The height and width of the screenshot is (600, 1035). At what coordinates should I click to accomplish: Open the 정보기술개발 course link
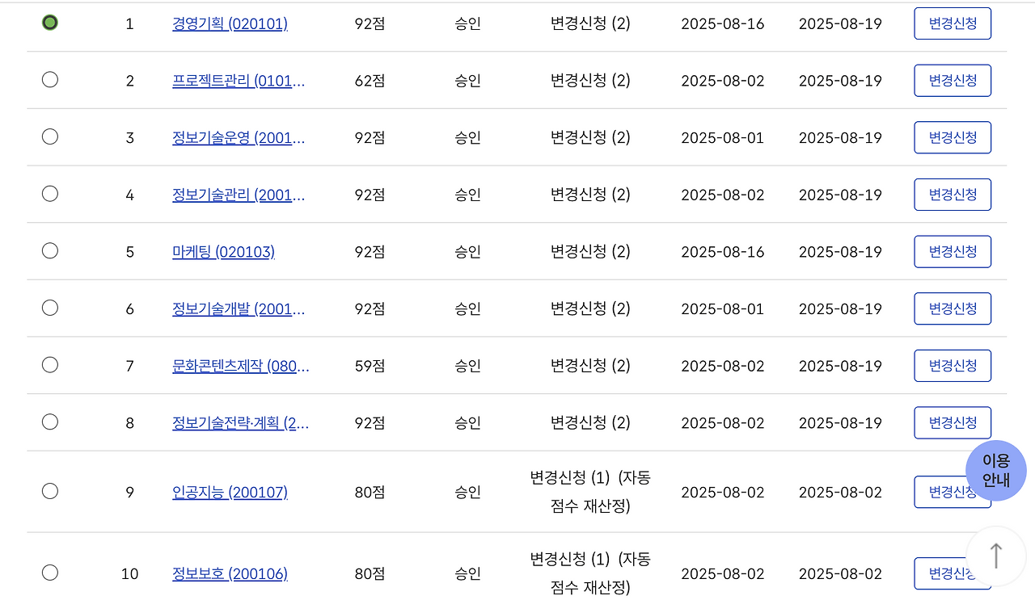pos(238,308)
